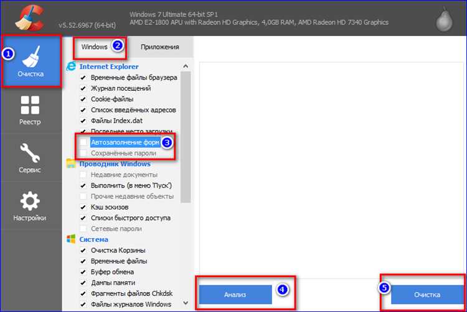Click the Windows 7 Ultimate 64-bit SP1 text
Viewport: 467px width, 312px height.
point(174,14)
